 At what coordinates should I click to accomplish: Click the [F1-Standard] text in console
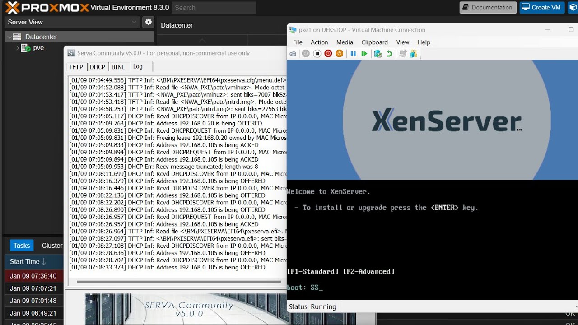[312, 271]
